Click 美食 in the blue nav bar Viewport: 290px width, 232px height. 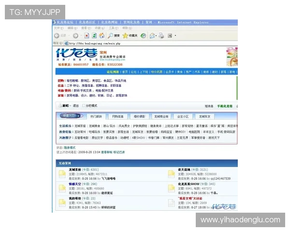(180, 72)
